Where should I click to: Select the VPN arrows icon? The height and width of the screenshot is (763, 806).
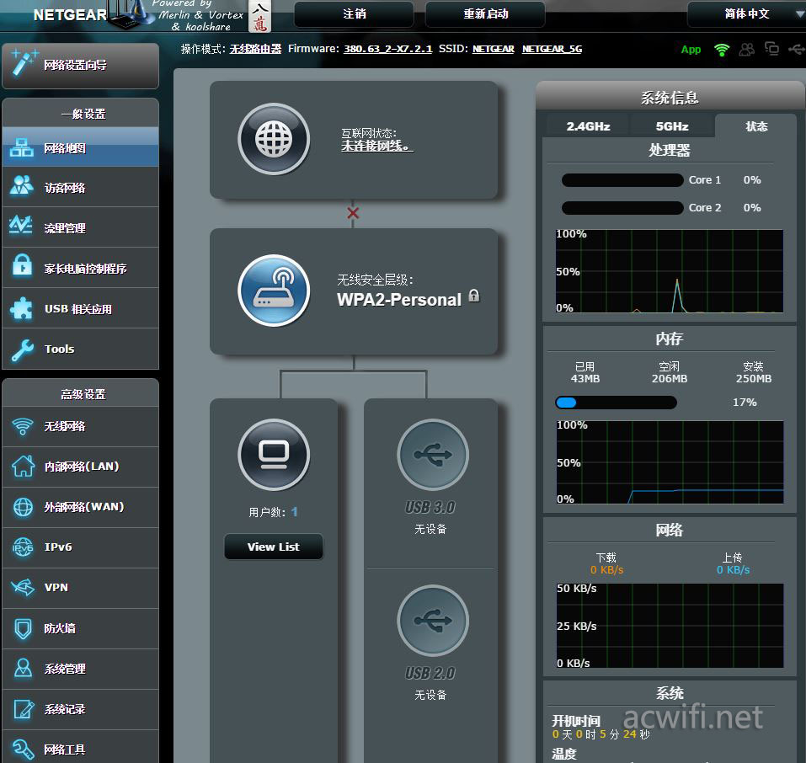coord(23,587)
